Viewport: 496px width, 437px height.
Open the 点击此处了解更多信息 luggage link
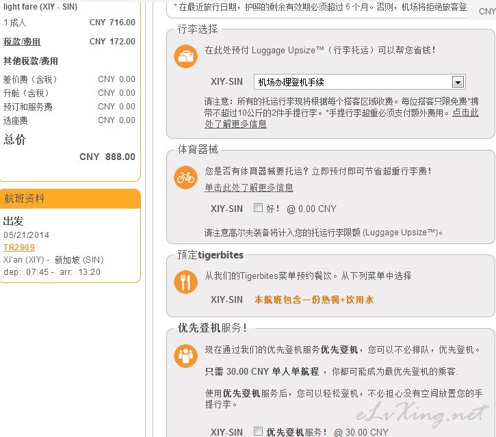pos(341,118)
